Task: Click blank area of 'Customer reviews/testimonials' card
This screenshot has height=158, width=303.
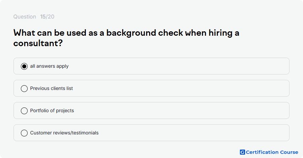Action: (x=174, y=133)
